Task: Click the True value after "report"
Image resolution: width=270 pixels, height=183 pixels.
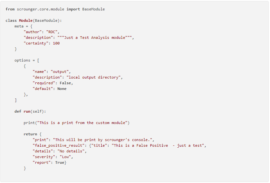Action: (60, 162)
